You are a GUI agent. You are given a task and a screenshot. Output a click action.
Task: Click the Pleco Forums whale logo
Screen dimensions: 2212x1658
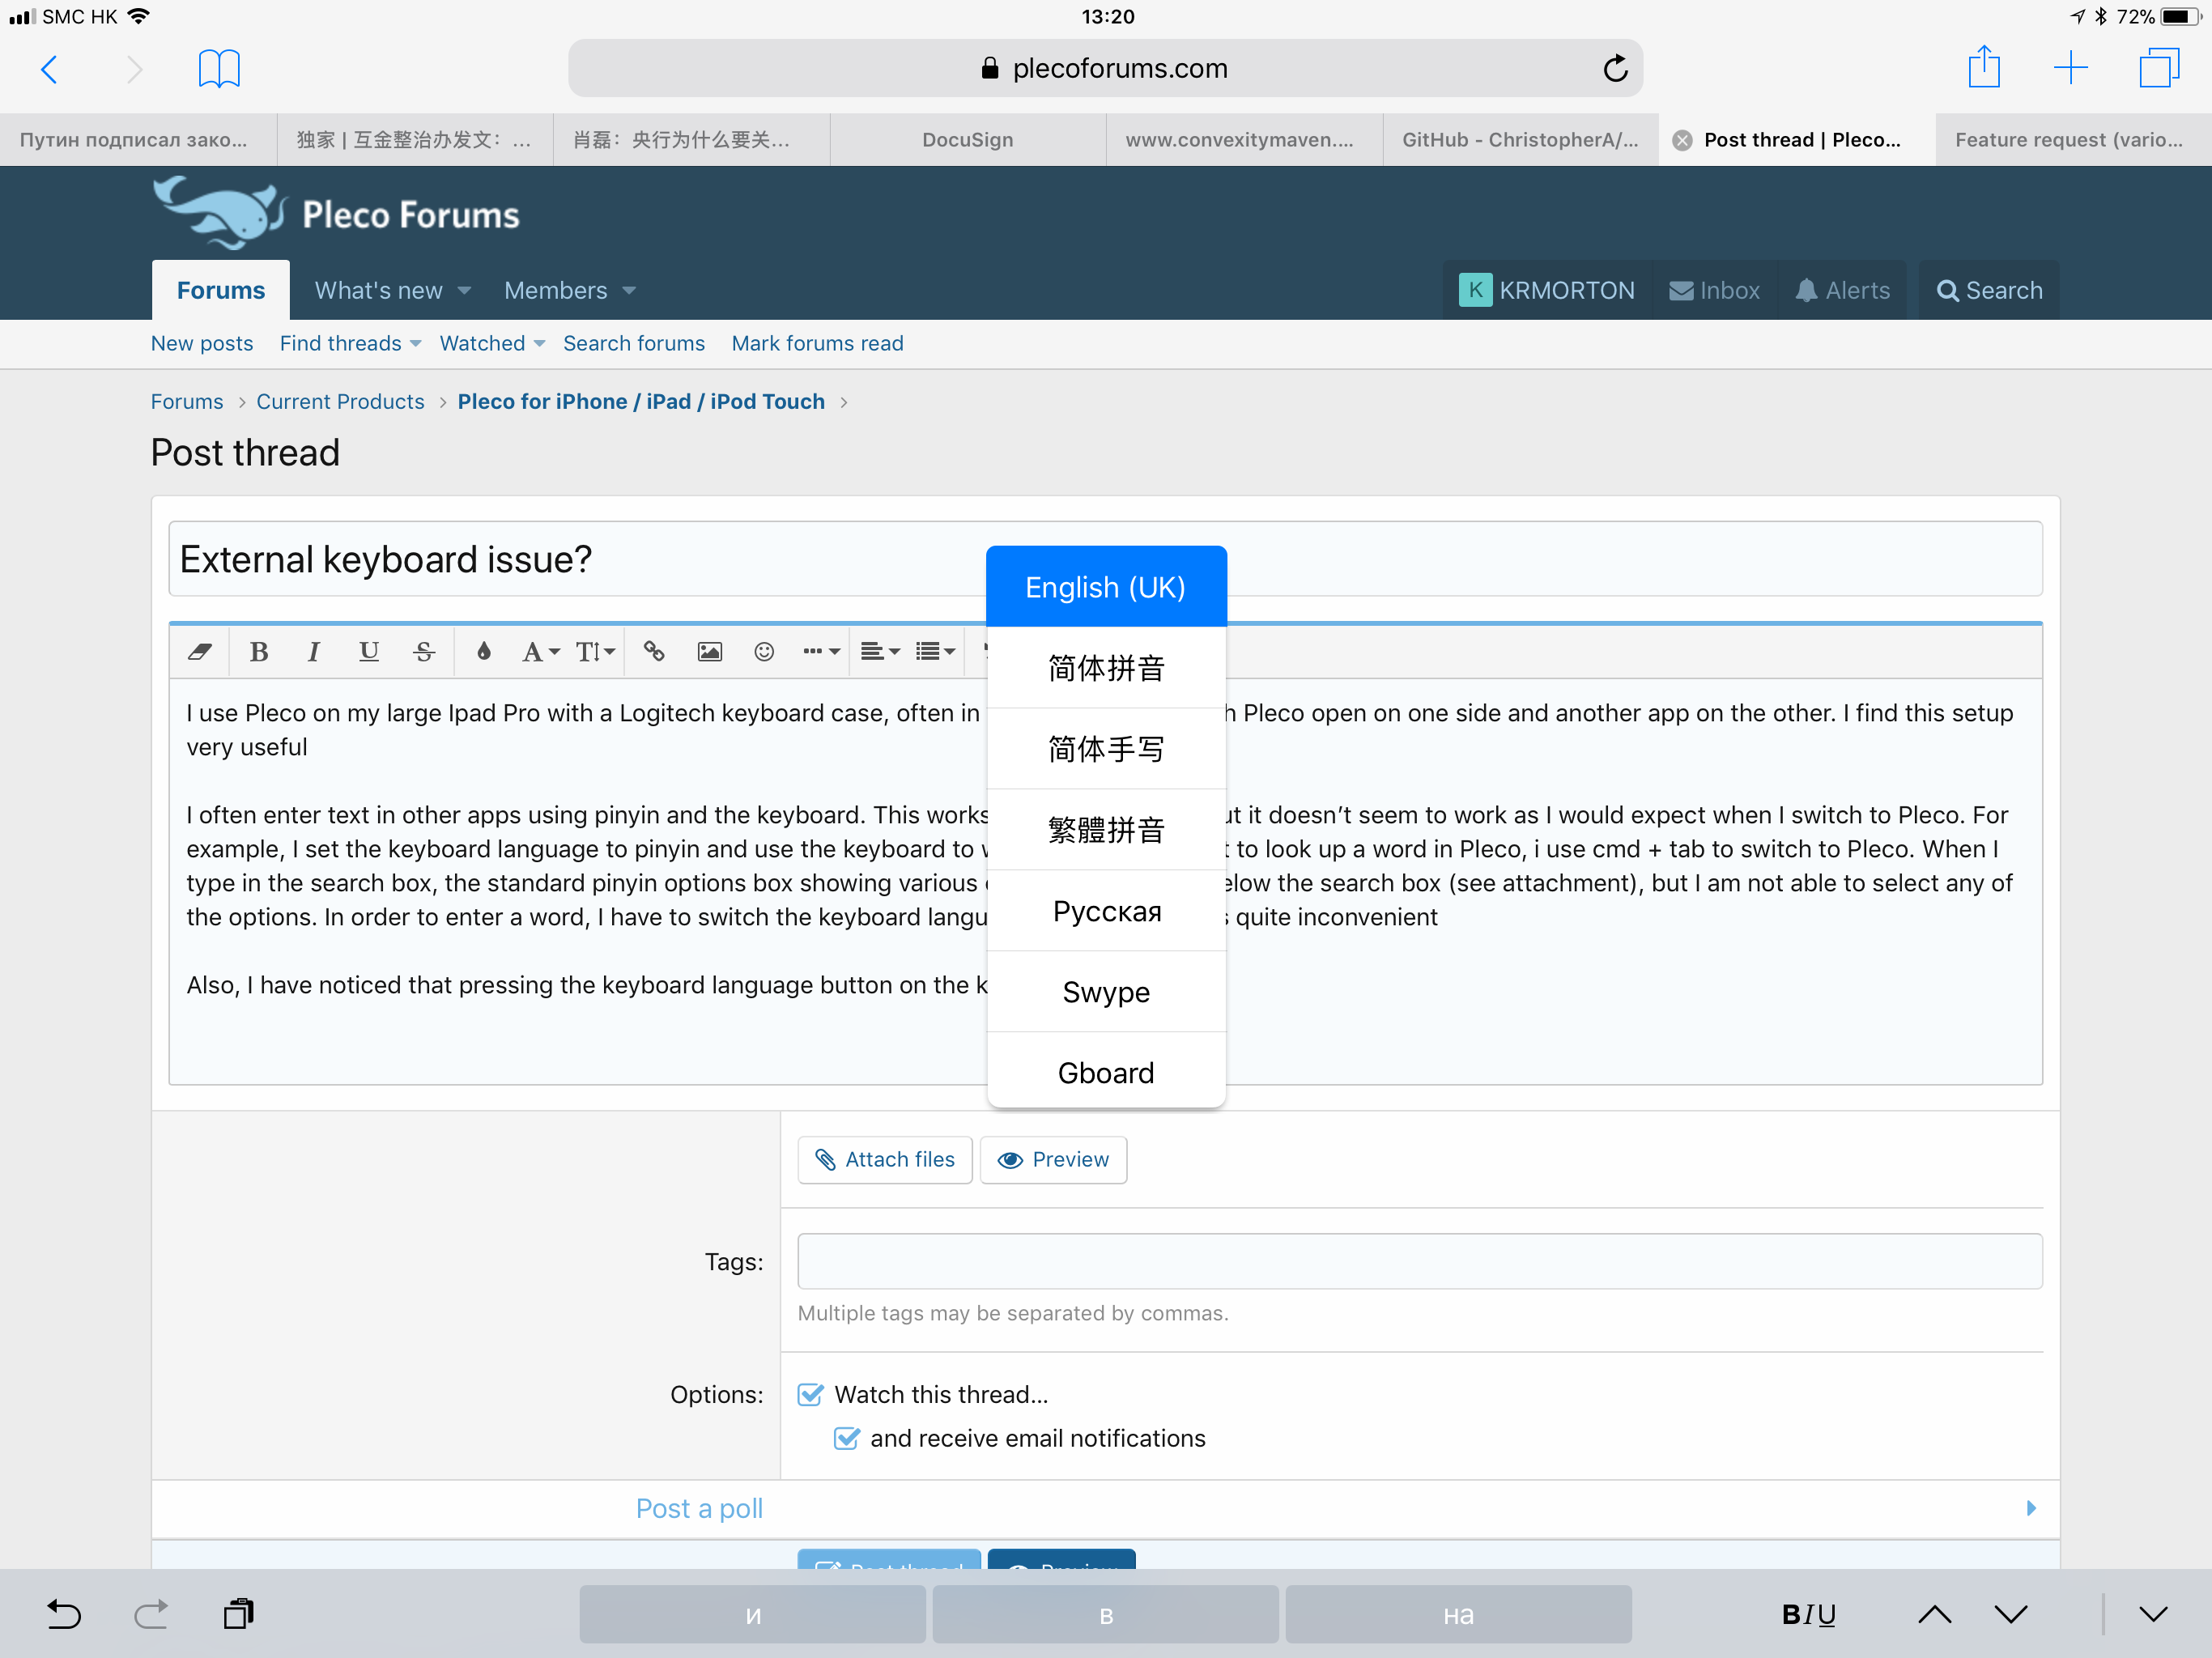(337, 212)
